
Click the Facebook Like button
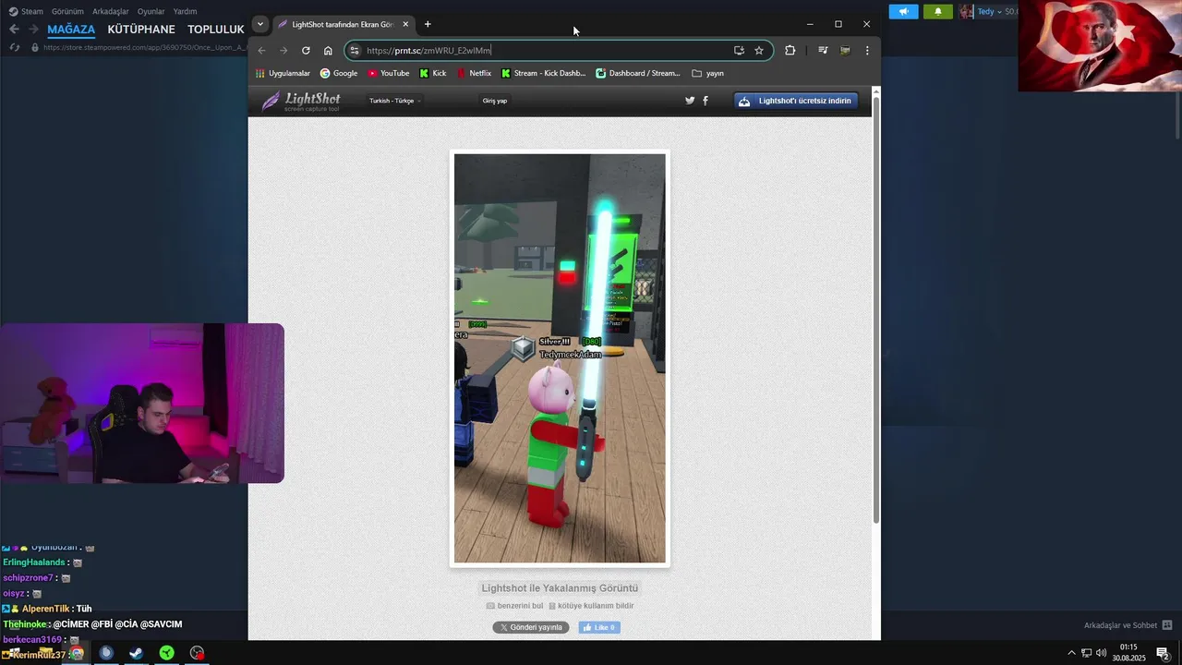599,627
